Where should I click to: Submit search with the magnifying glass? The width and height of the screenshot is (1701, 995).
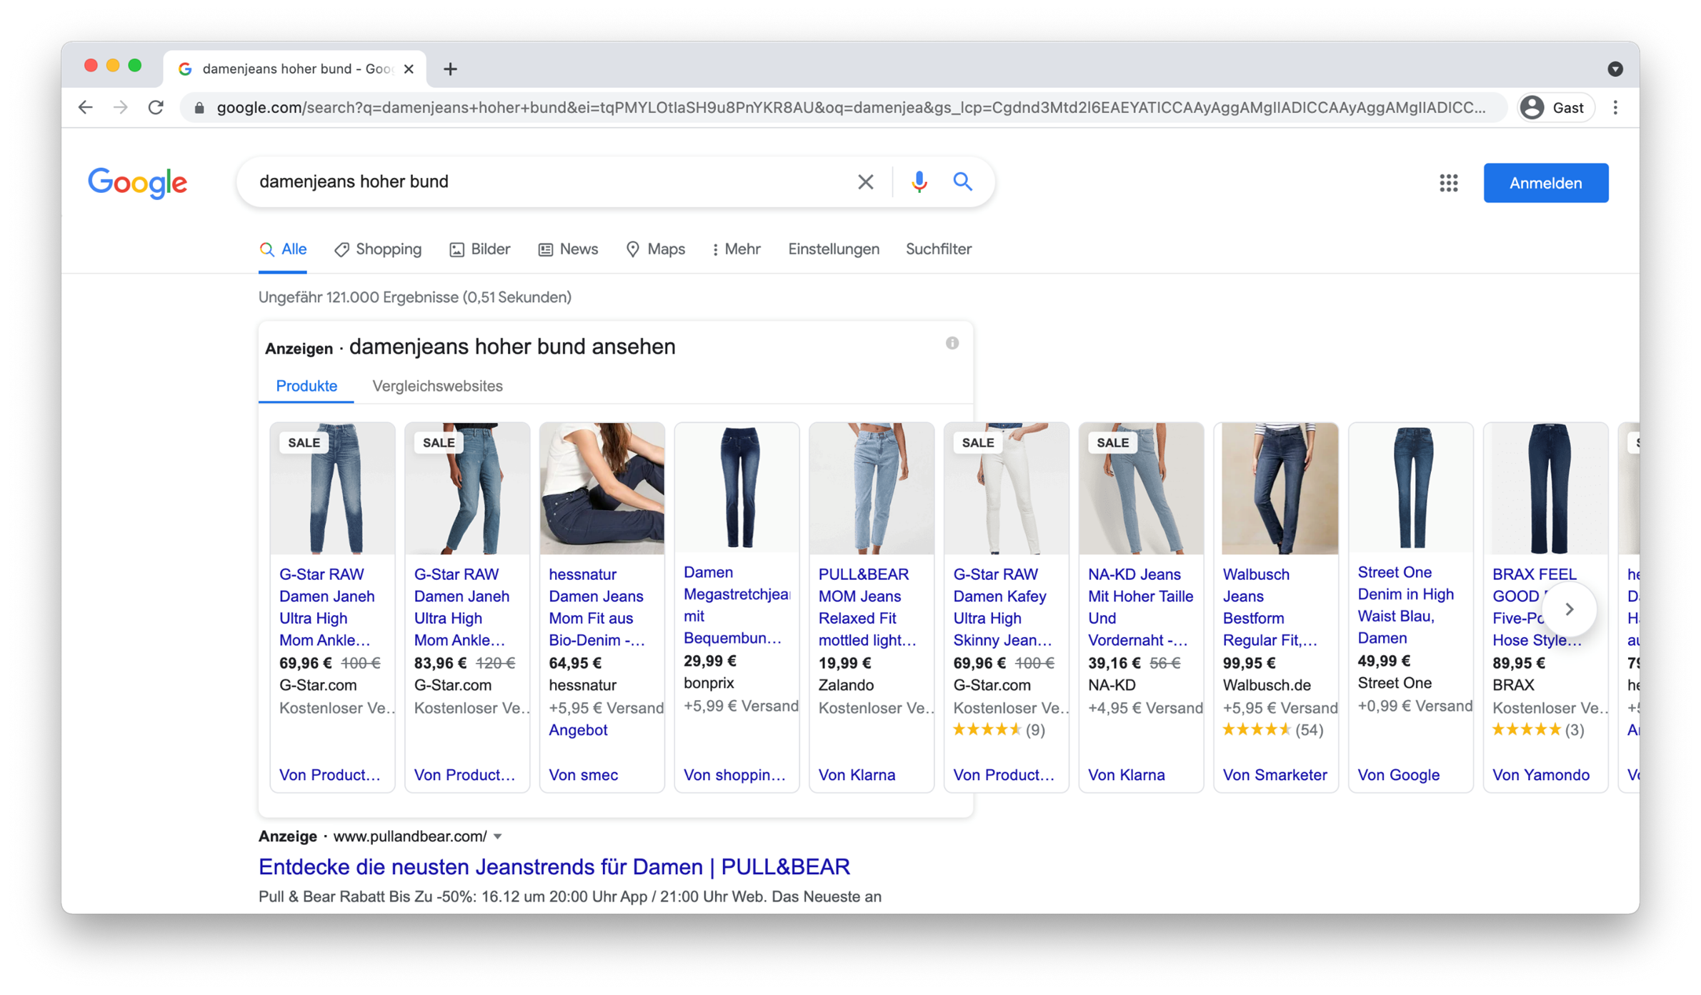click(962, 182)
